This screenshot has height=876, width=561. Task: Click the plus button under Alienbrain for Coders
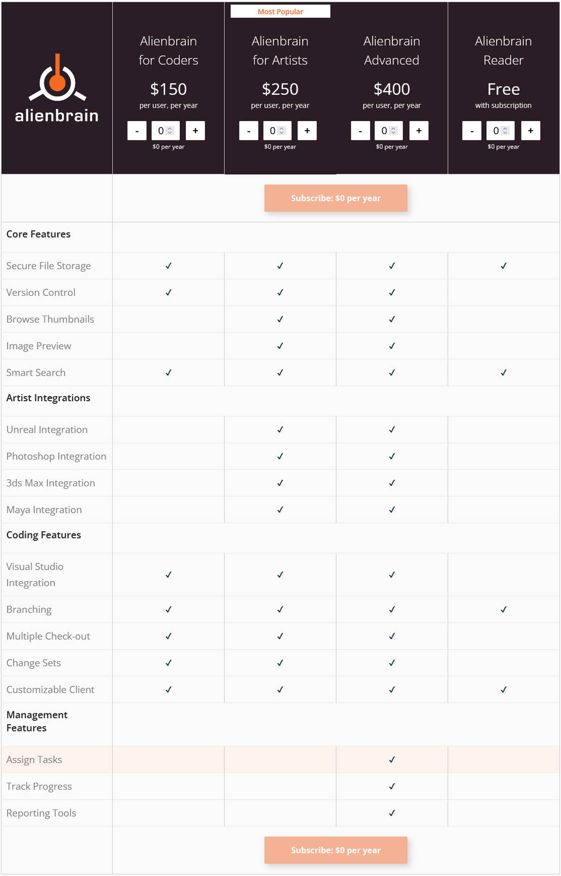click(195, 130)
